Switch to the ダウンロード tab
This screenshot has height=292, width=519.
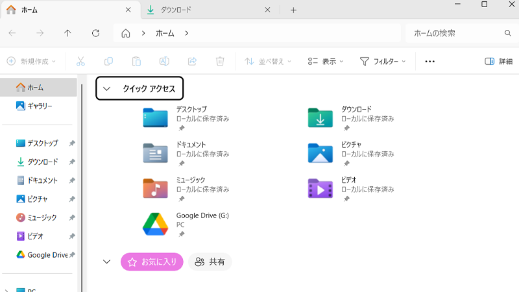tap(209, 10)
